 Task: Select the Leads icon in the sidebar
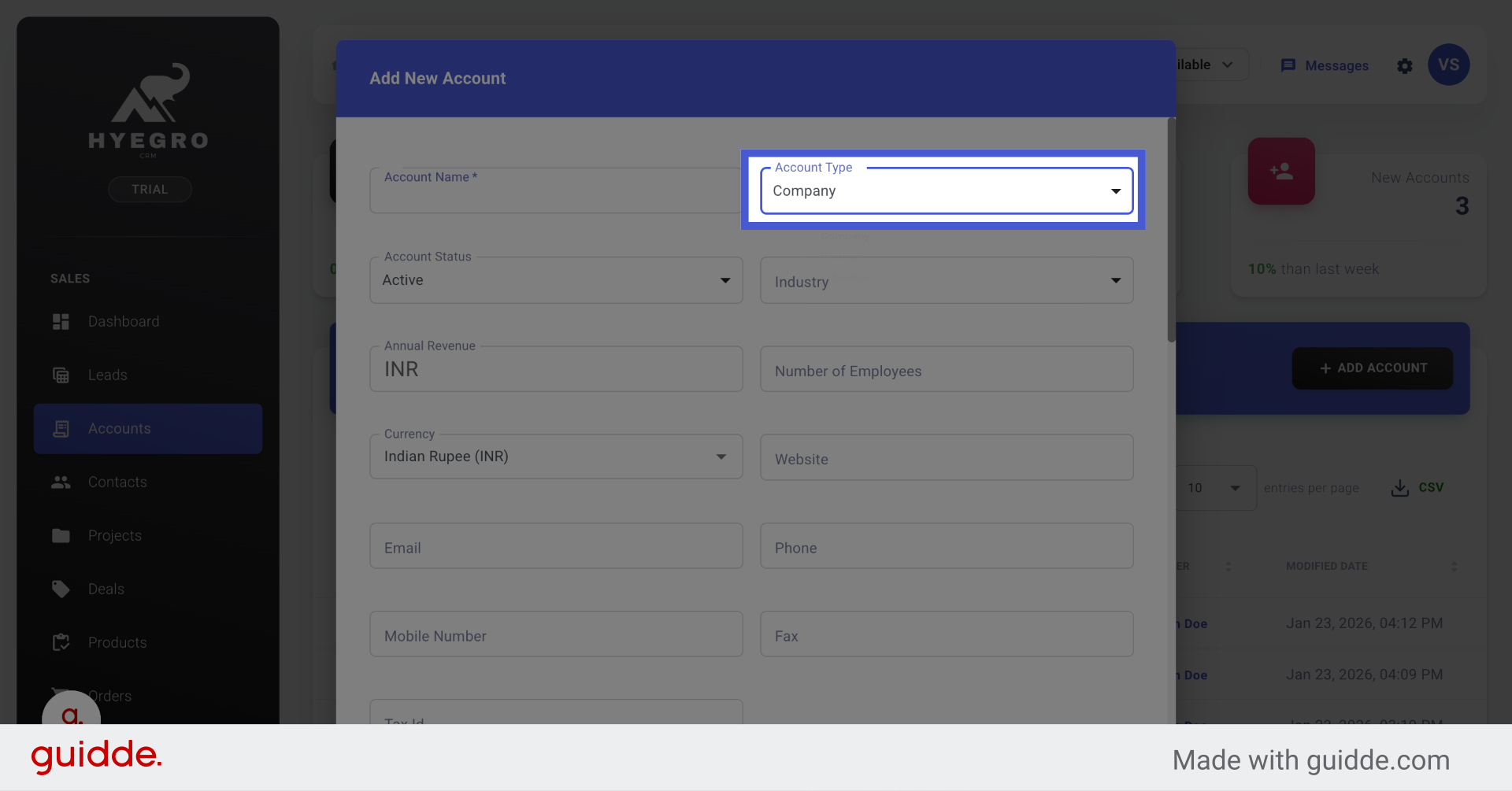point(61,375)
